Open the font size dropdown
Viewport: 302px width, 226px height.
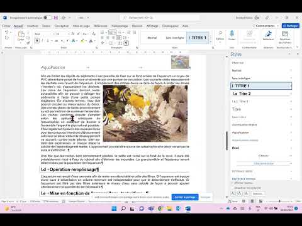(x=69, y=34)
